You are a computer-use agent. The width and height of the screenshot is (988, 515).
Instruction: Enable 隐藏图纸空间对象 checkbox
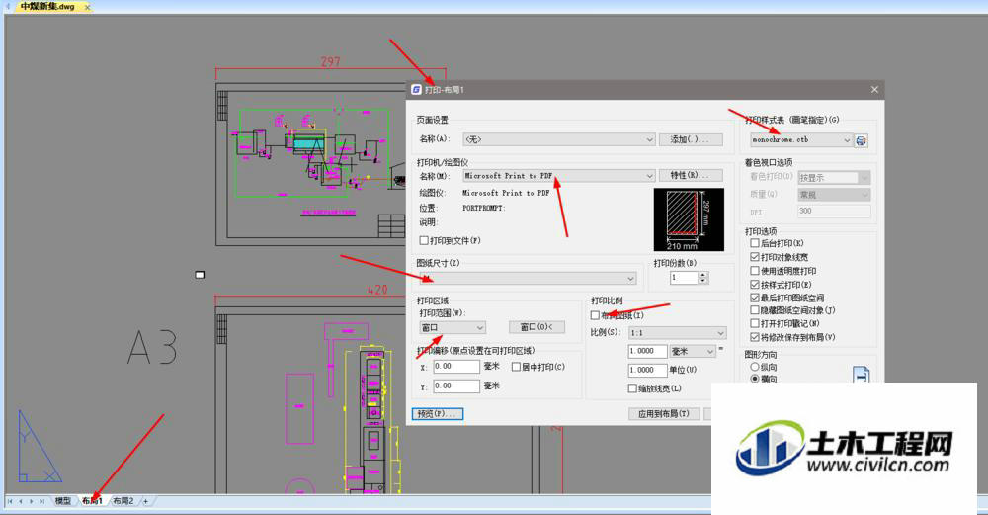coord(754,310)
